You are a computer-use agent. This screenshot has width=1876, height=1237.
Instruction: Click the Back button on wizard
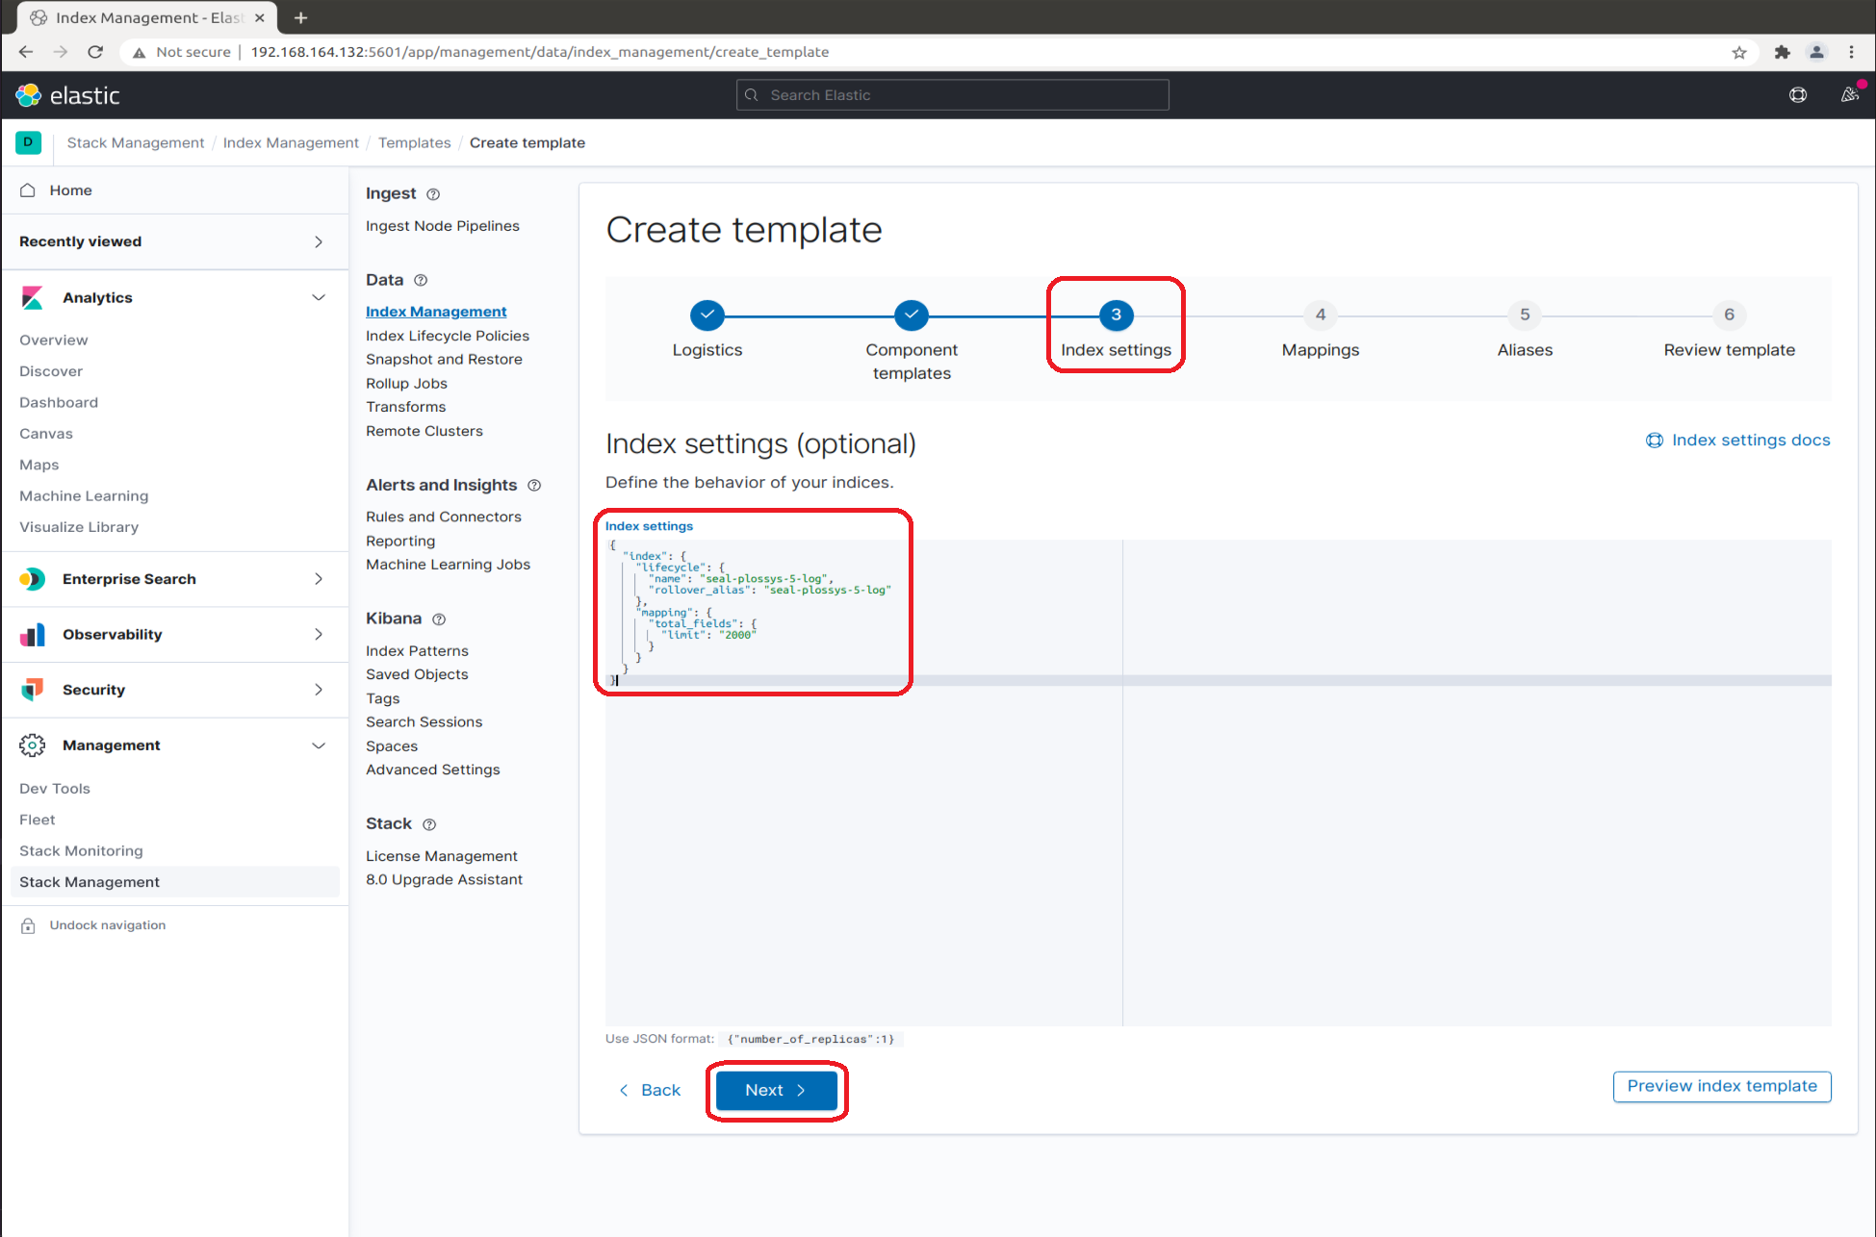[x=651, y=1089]
